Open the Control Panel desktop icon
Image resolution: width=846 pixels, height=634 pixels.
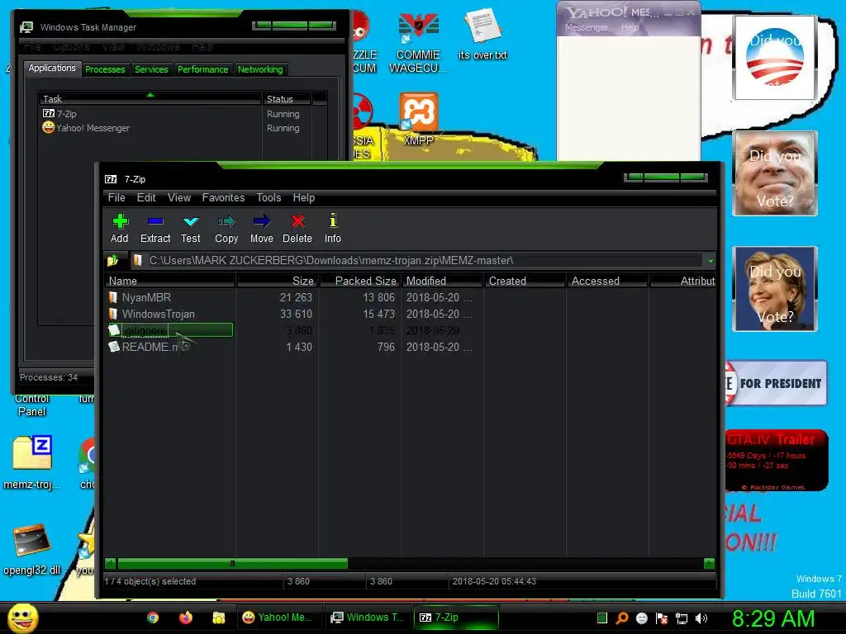click(32, 405)
